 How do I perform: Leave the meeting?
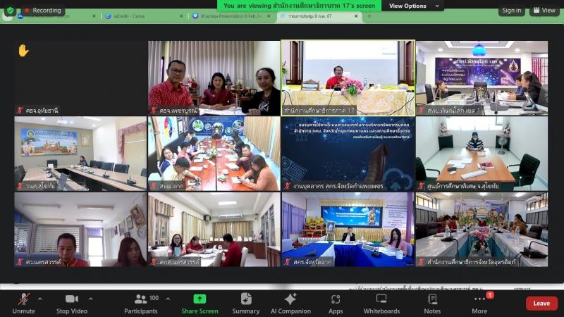[541, 304]
